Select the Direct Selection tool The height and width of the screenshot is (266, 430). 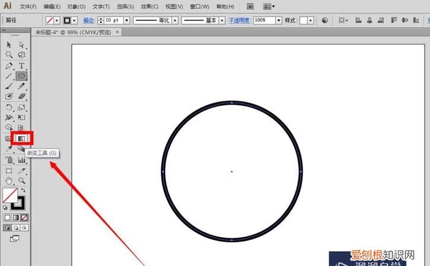[x=22, y=44]
